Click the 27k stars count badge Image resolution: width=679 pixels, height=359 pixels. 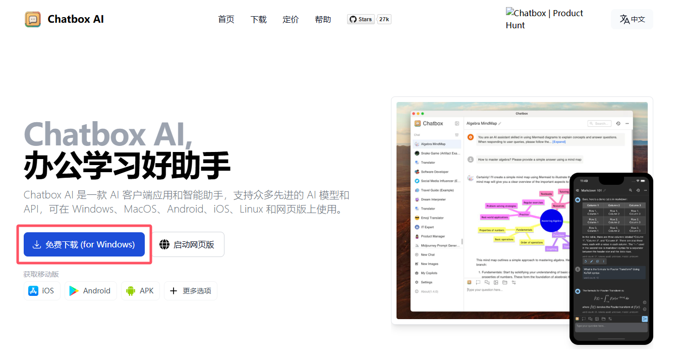click(x=384, y=19)
